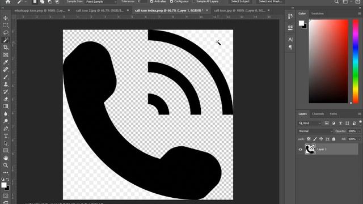Select the Rectangle shape tool
The height and width of the screenshot is (204, 363).
(x=6, y=151)
